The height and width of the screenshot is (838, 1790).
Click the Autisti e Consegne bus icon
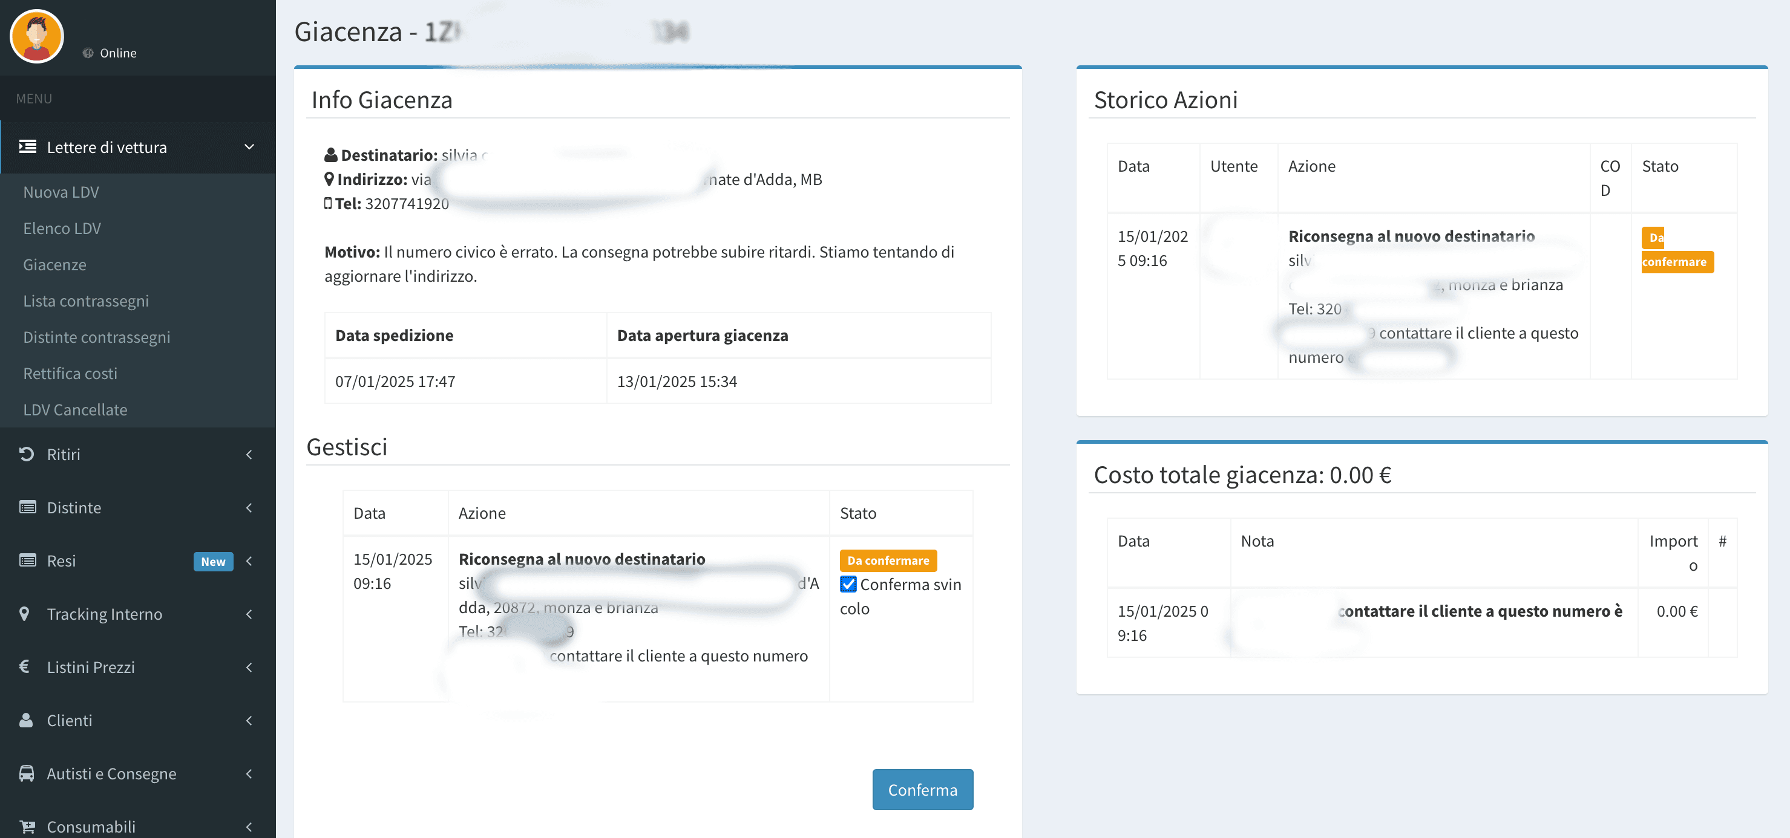point(27,773)
